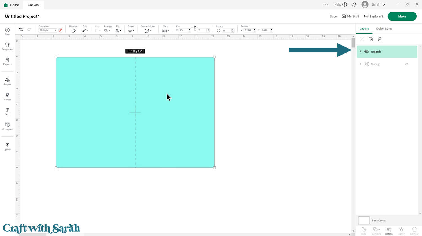
Task: Open the Monogram tool
Action: [x=7, y=126]
